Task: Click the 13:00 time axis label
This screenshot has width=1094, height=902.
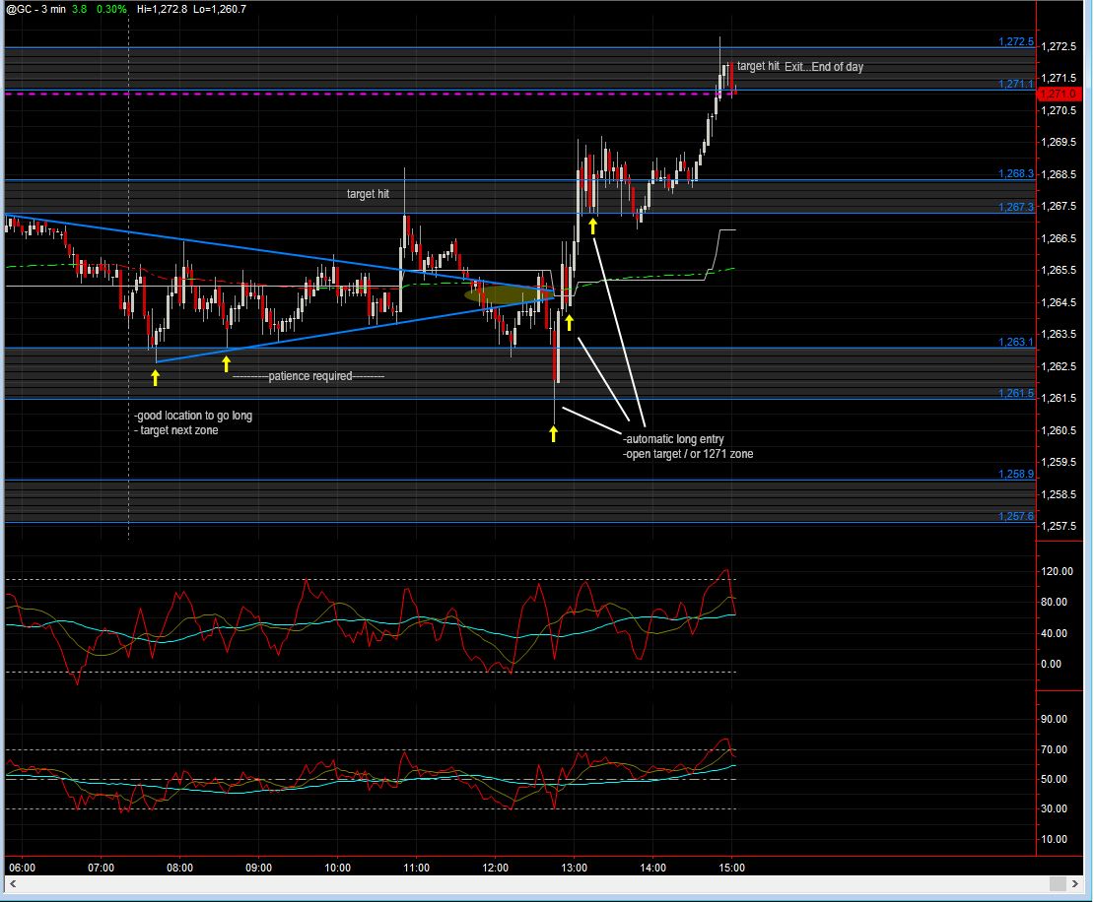Action: (x=575, y=868)
